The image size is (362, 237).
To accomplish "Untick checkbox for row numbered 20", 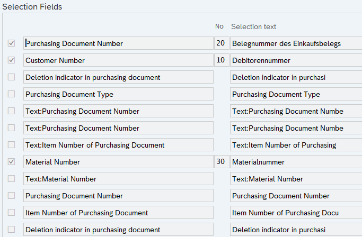I will click(11, 43).
